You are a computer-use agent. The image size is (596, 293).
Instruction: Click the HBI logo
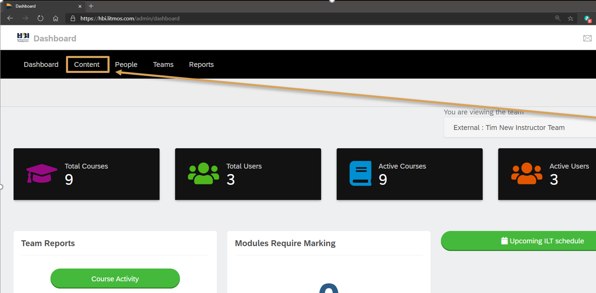(23, 38)
